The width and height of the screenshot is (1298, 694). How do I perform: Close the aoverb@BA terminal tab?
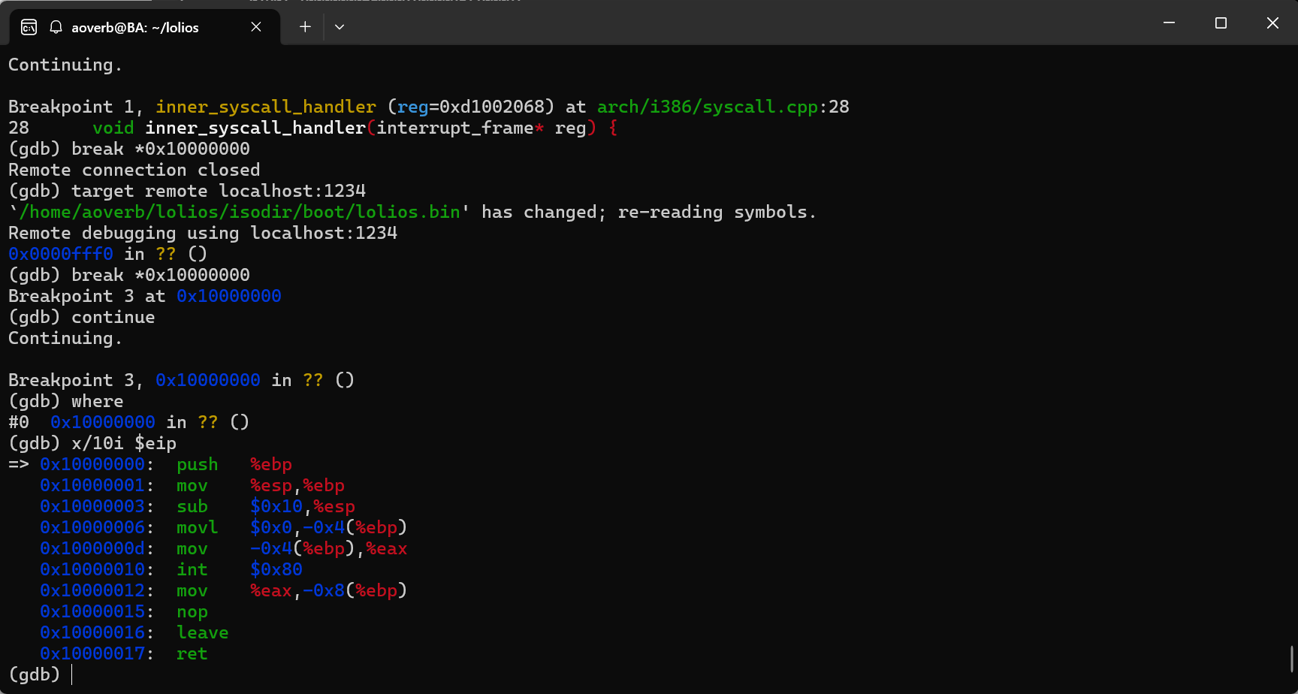pyautogui.click(x=255, y=27)
